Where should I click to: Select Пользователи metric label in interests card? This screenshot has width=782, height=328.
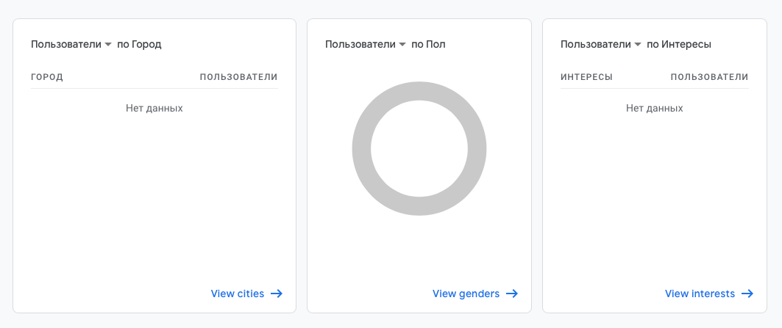595,44
